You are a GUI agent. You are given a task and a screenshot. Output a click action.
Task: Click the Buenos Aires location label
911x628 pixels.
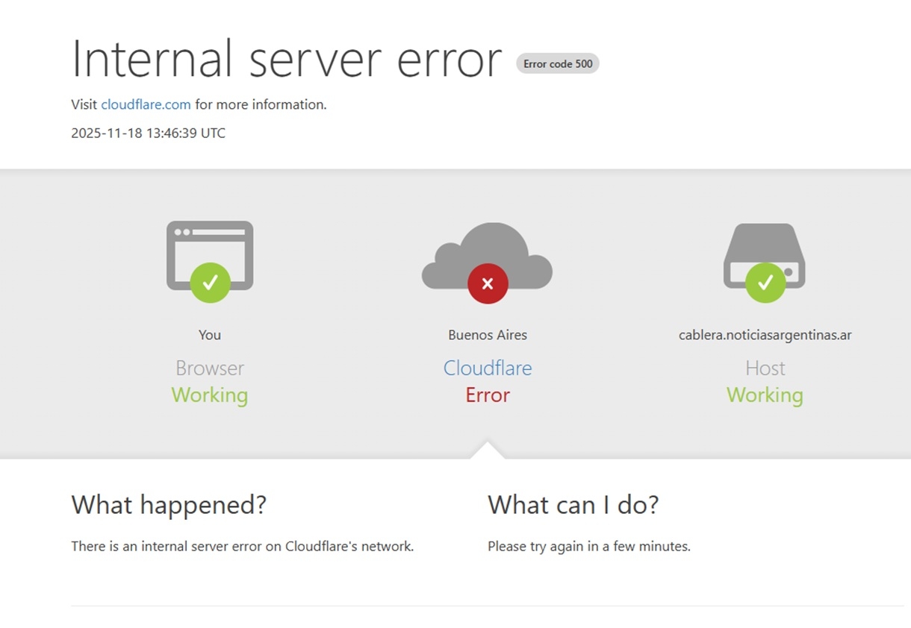point(488,335)
